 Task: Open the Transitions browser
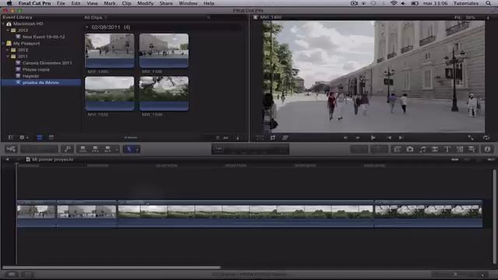pyautogui.click(x=435, y=149)
